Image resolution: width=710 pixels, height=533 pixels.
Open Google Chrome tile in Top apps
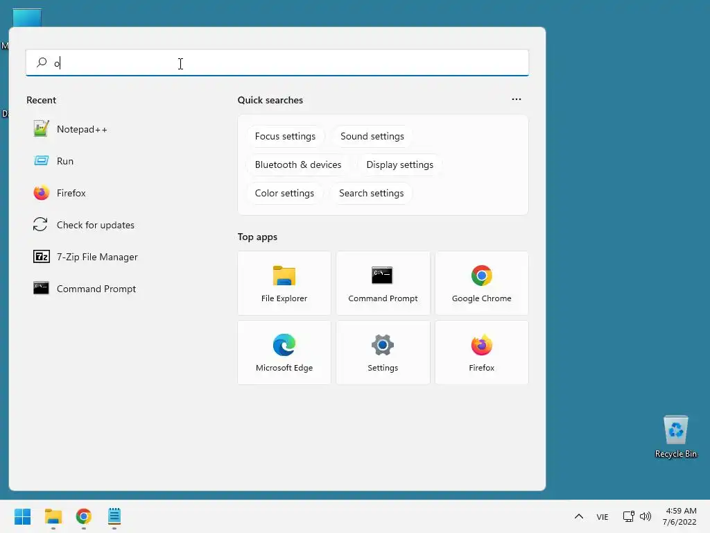[481, 283]
